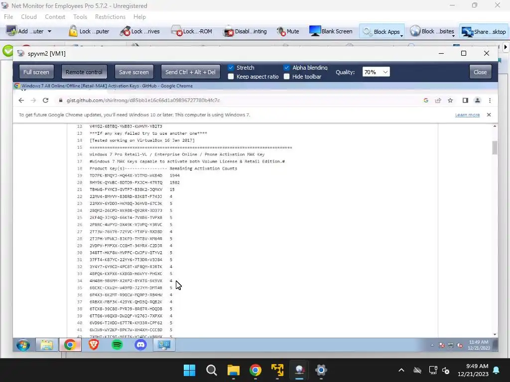Uncheck the Stretch checkbox

231,68
